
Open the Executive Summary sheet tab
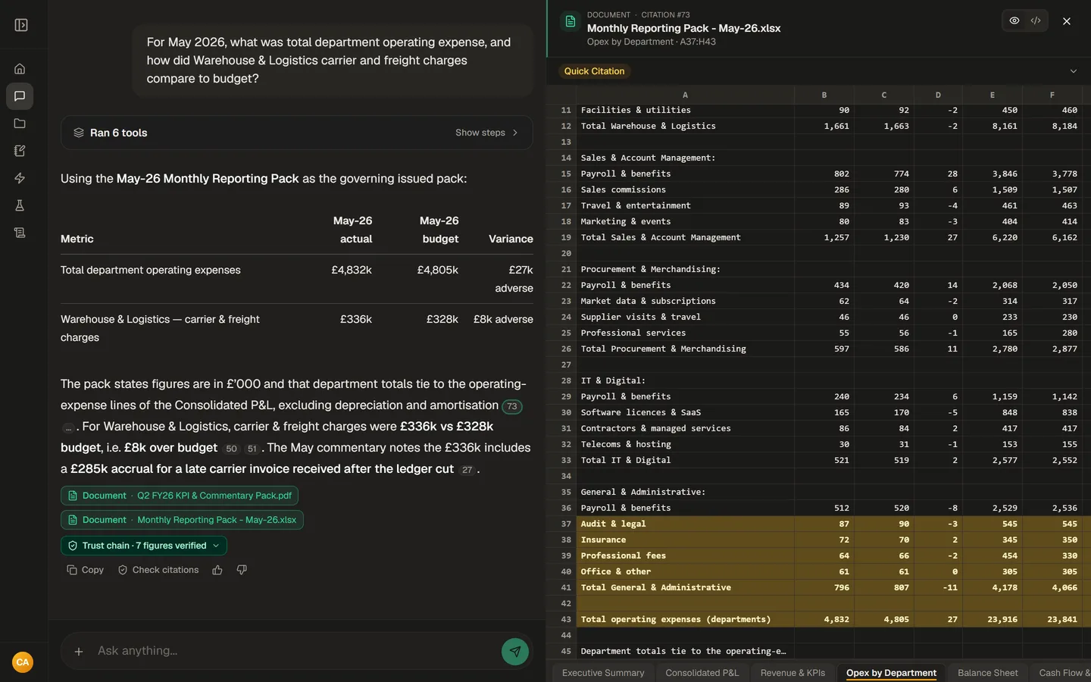point(603,673)
